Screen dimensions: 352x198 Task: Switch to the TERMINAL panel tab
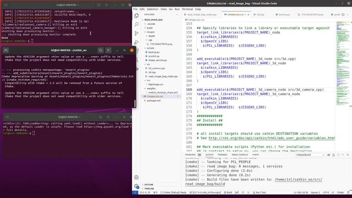222,155
